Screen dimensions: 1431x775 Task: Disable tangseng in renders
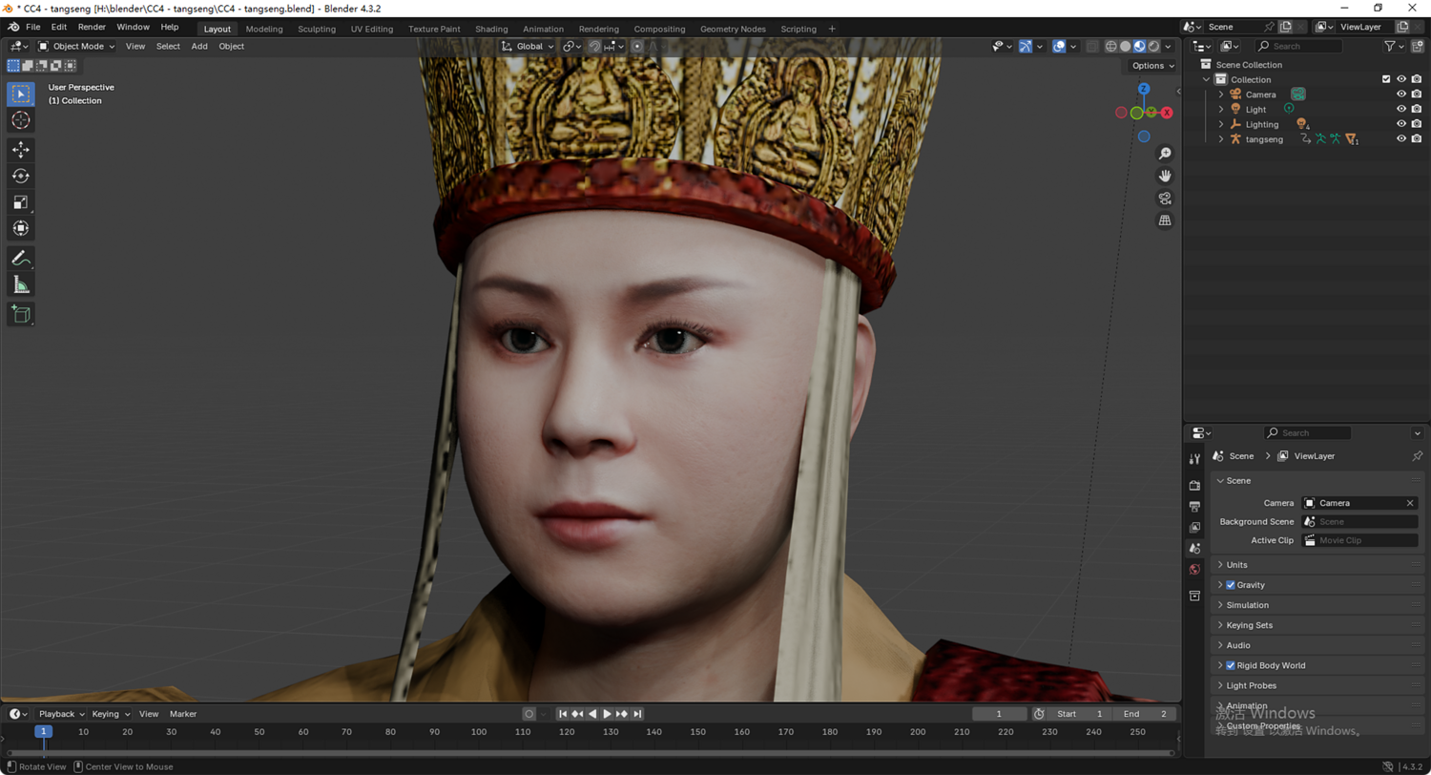[x=1417, y=138]
